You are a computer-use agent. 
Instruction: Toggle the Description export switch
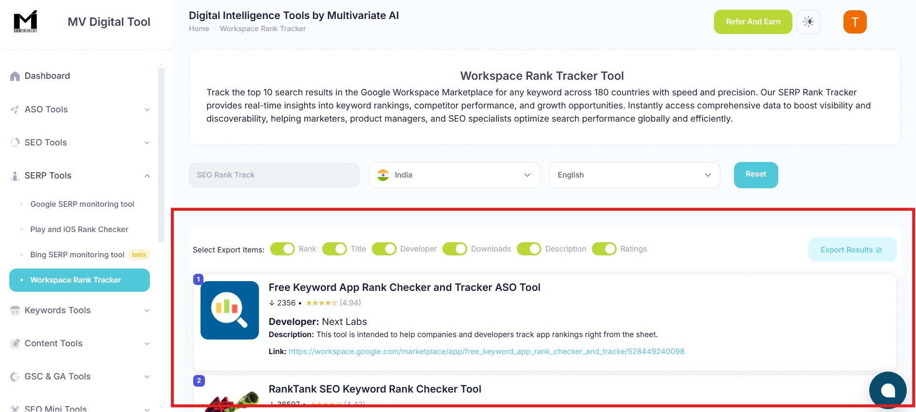point(529,249)
